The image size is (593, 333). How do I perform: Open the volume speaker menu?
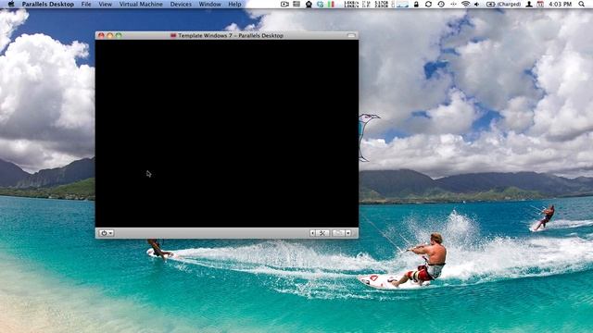477,4
